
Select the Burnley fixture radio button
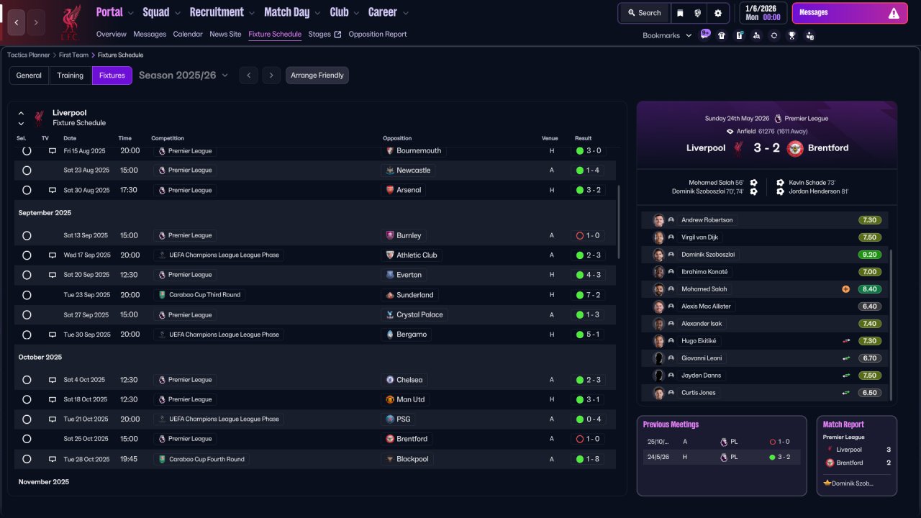(27, 235)
